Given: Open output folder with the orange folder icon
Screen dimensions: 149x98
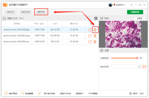Looking at the screenshot, I should [144, 67].
